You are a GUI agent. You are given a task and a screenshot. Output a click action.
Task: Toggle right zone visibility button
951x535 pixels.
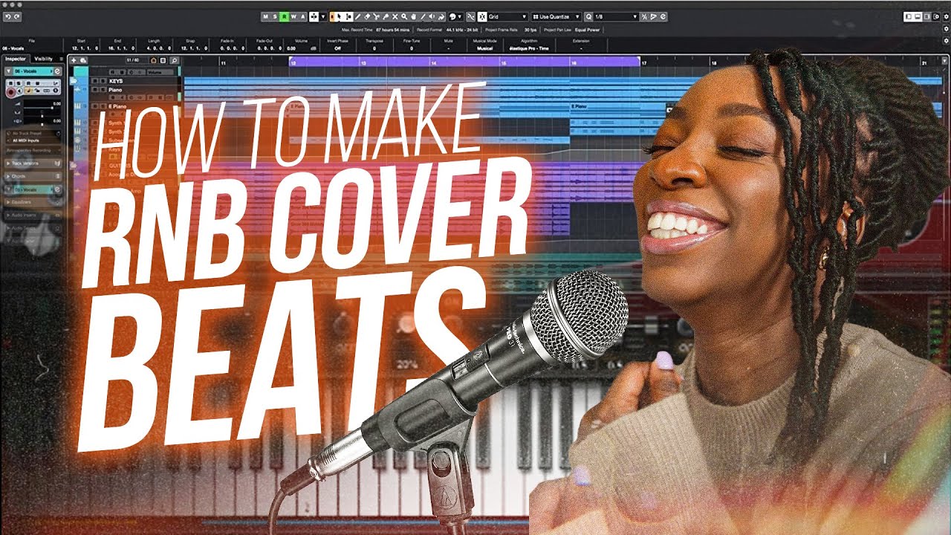[x=926, y=16]
